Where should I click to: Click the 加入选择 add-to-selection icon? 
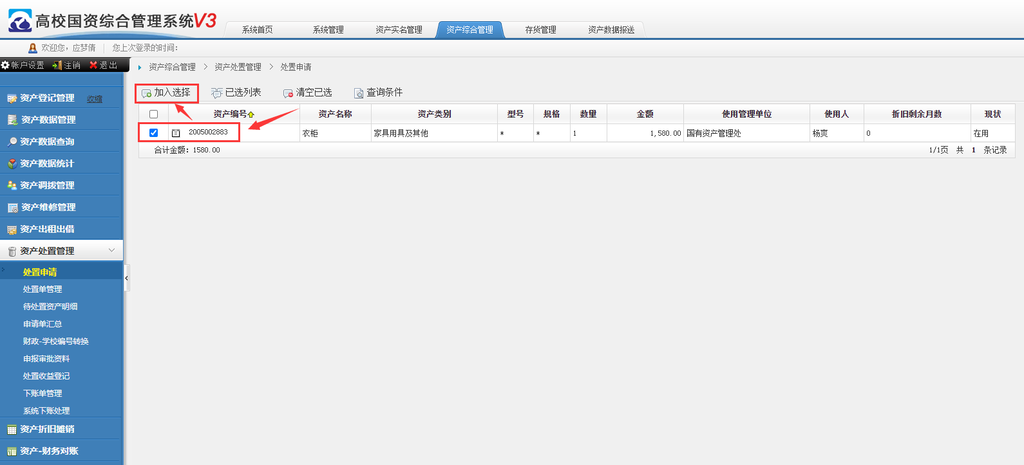(147, 93)
